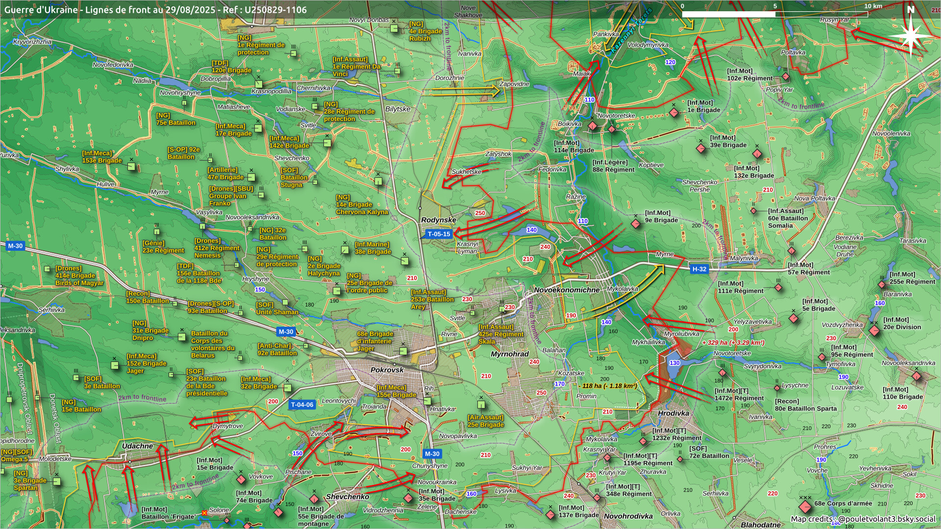This screenshot has height=529, width=941.
Task: Click the Myrnohrad town label
Action: 510,354
